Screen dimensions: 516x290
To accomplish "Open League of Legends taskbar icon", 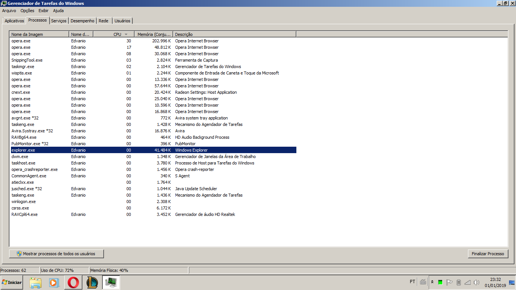I will 92,282.
